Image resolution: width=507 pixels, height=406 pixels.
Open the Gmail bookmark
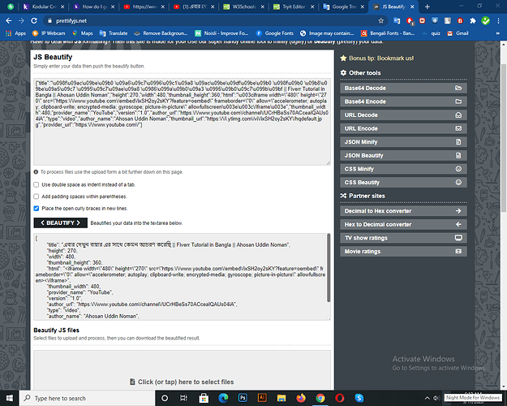[458, 33]
